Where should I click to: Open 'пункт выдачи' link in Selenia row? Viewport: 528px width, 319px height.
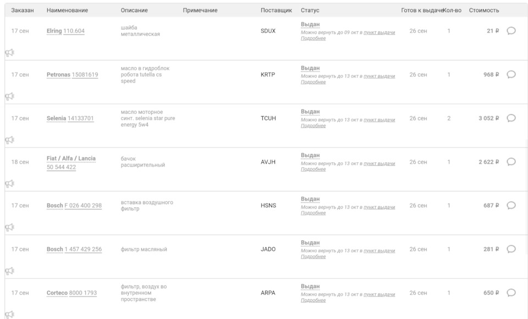click(x=379, y=119)
